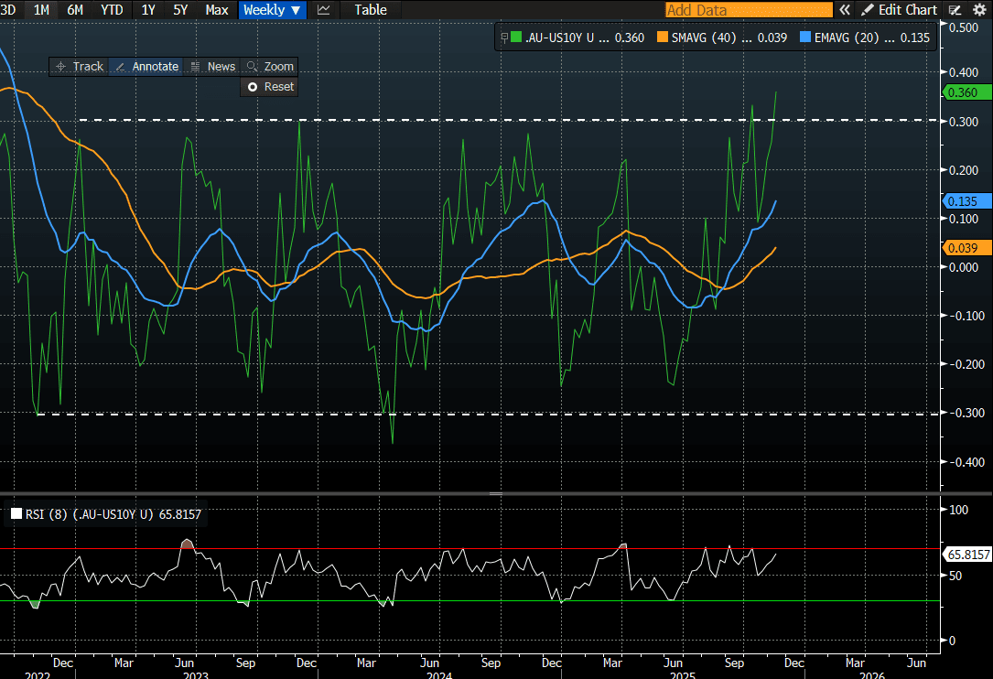Enable the Zoom magnifier tool

[270, 67]
